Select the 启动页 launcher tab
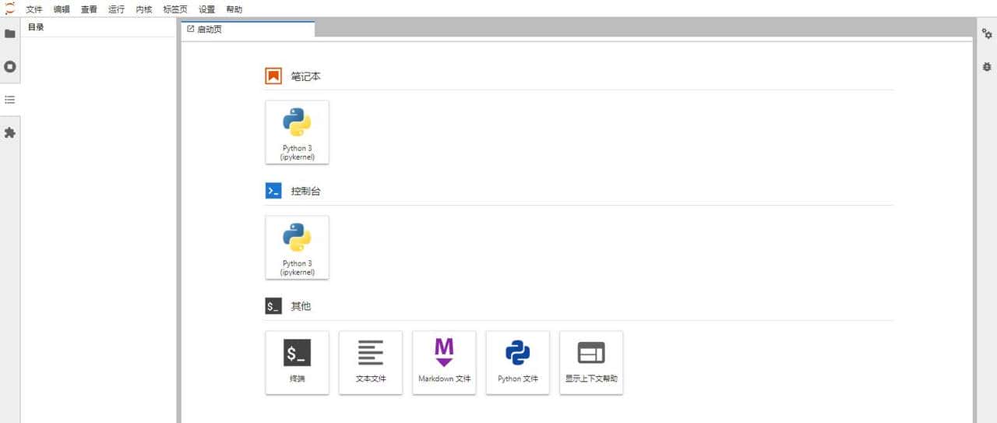Screen dimensions: 997x423 click(248, 29)
